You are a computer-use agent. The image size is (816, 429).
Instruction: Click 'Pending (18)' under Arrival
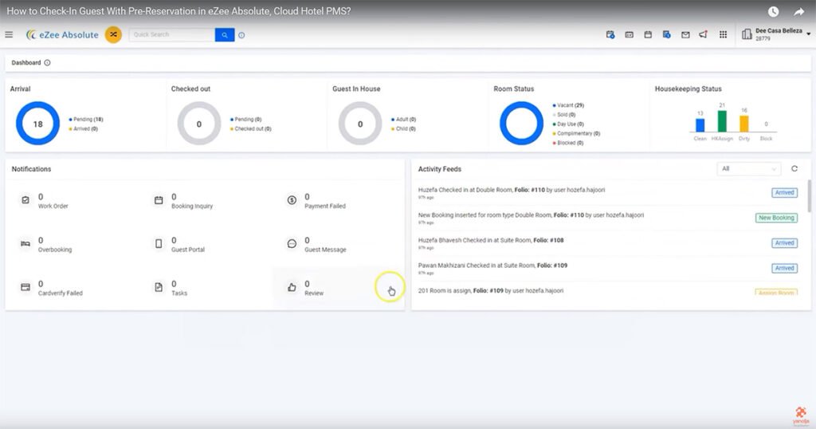[88, 120]
